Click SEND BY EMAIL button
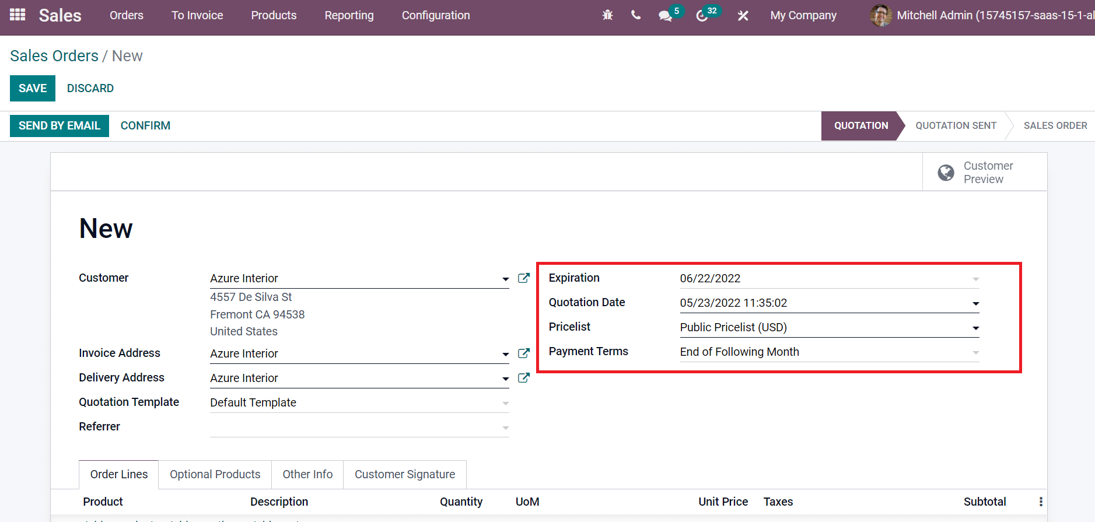This screenshot has width=1095, height=522. (60, 125)
